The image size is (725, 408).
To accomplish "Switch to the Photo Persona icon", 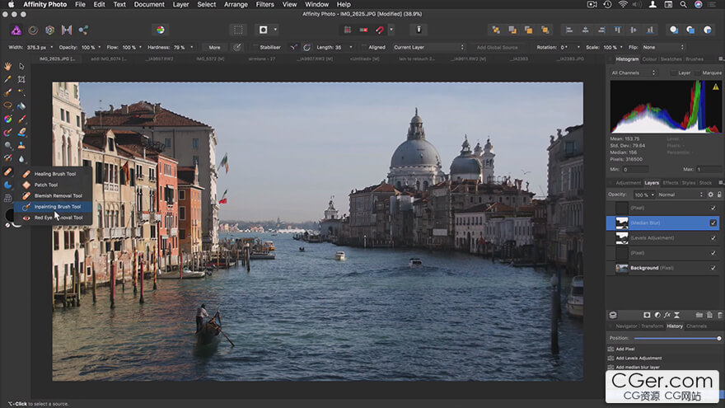I will [x=16, y=30].
